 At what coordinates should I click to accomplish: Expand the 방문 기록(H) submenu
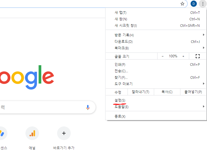coord(156,35)
